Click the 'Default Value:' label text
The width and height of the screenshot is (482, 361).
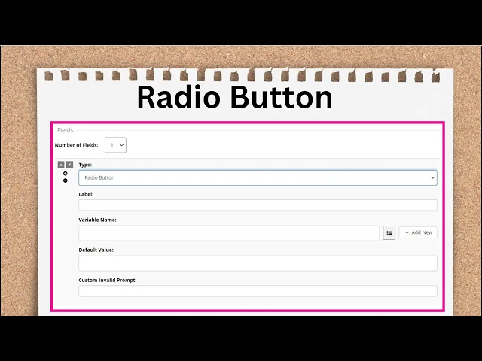pos(96,250)
